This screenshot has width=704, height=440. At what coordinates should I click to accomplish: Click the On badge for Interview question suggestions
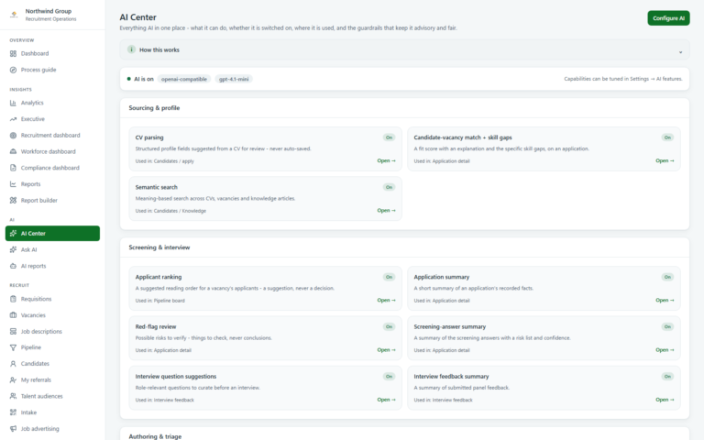tap(389, 376)
